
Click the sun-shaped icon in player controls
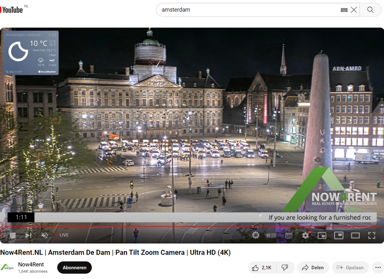(256, 235)
